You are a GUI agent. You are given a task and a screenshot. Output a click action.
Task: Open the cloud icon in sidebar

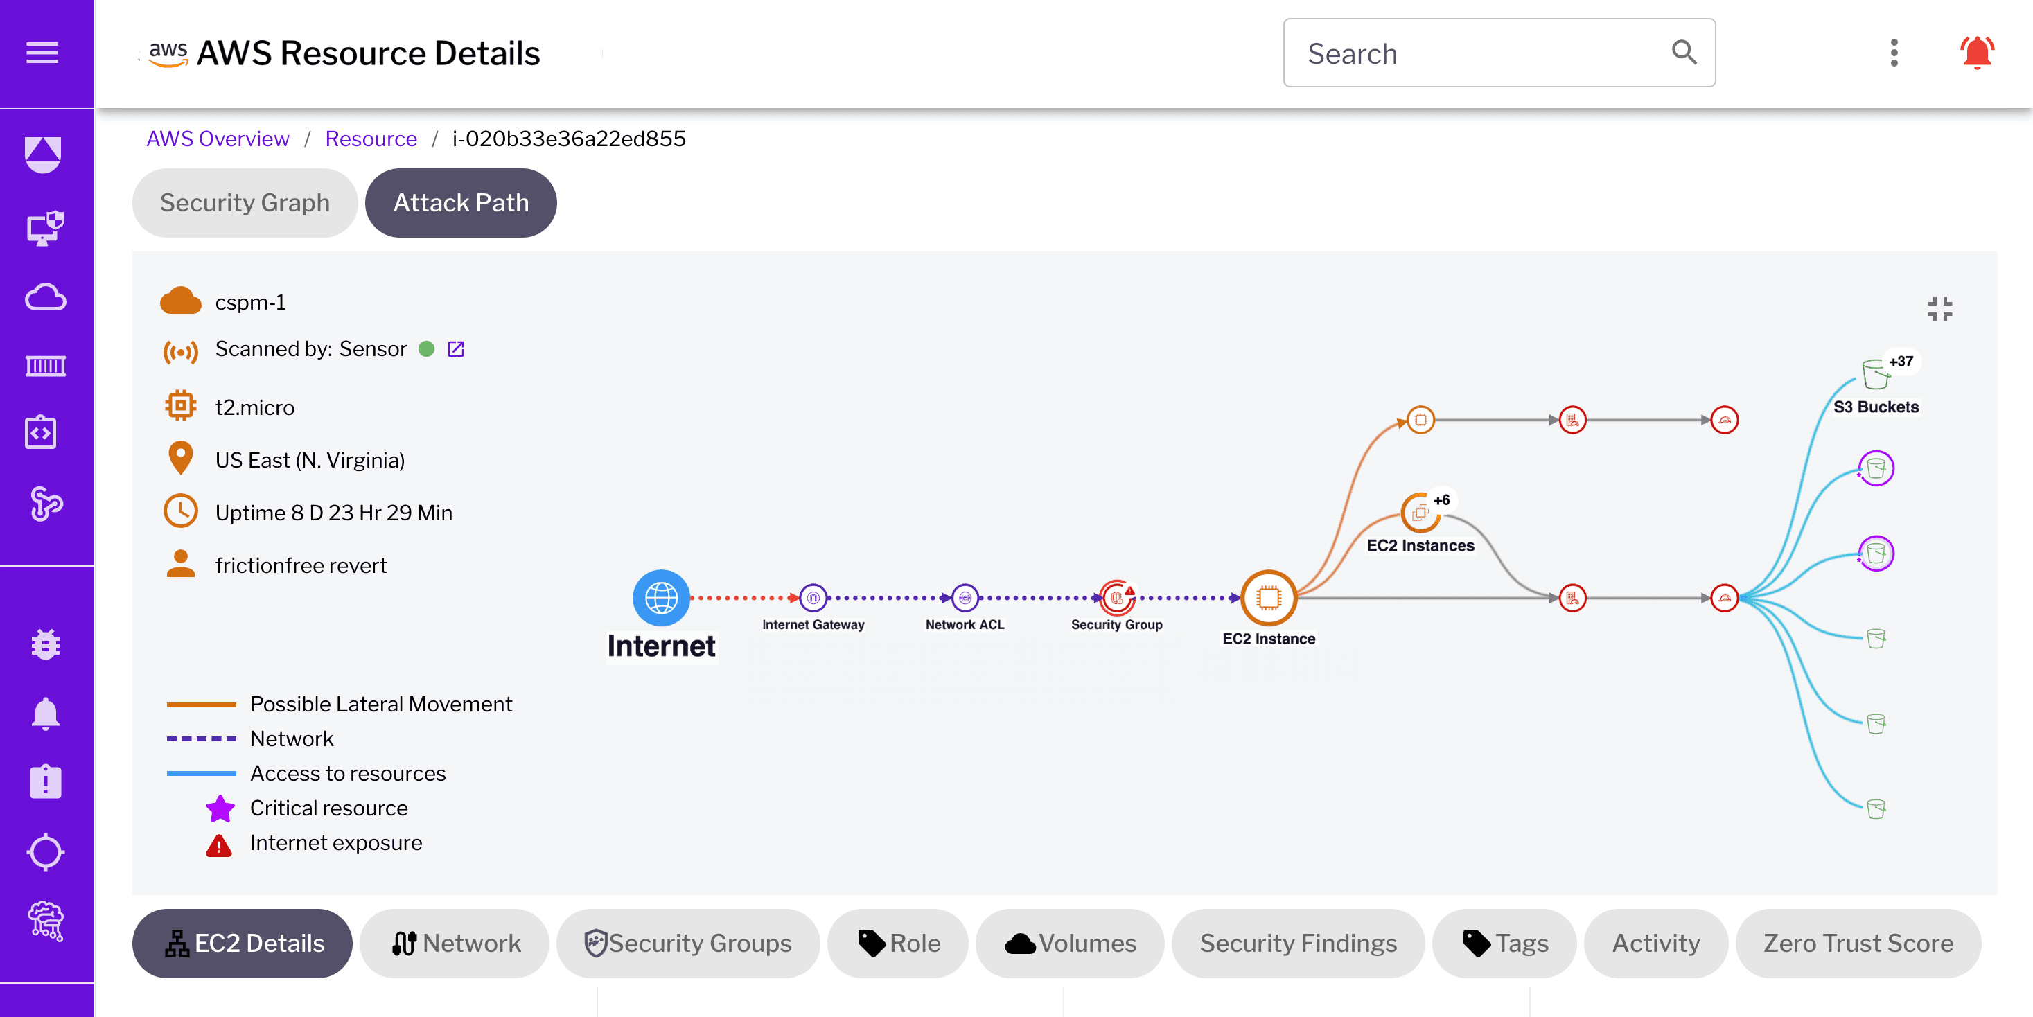point(46,297)
